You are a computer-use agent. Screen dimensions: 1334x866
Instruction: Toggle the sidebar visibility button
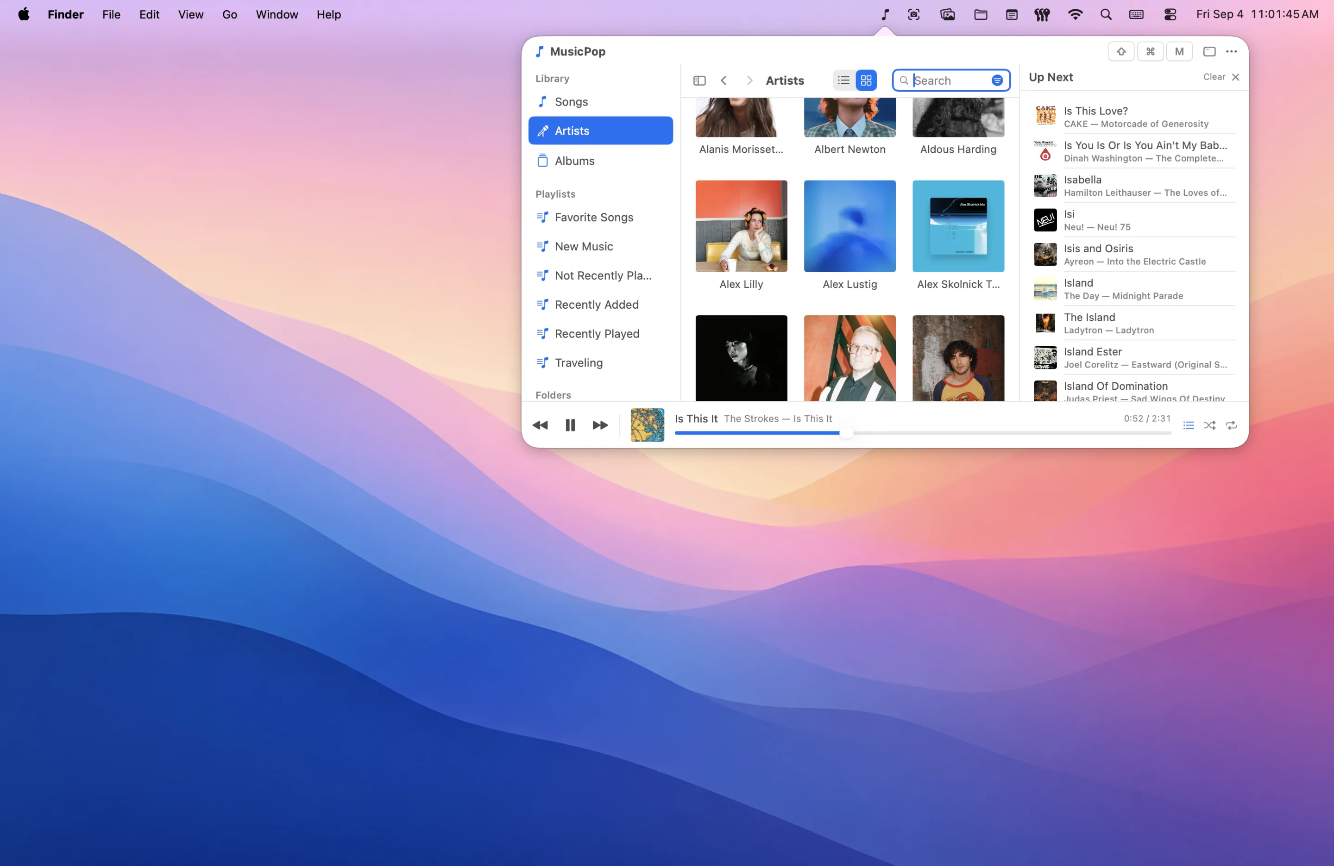click(699, 81)
